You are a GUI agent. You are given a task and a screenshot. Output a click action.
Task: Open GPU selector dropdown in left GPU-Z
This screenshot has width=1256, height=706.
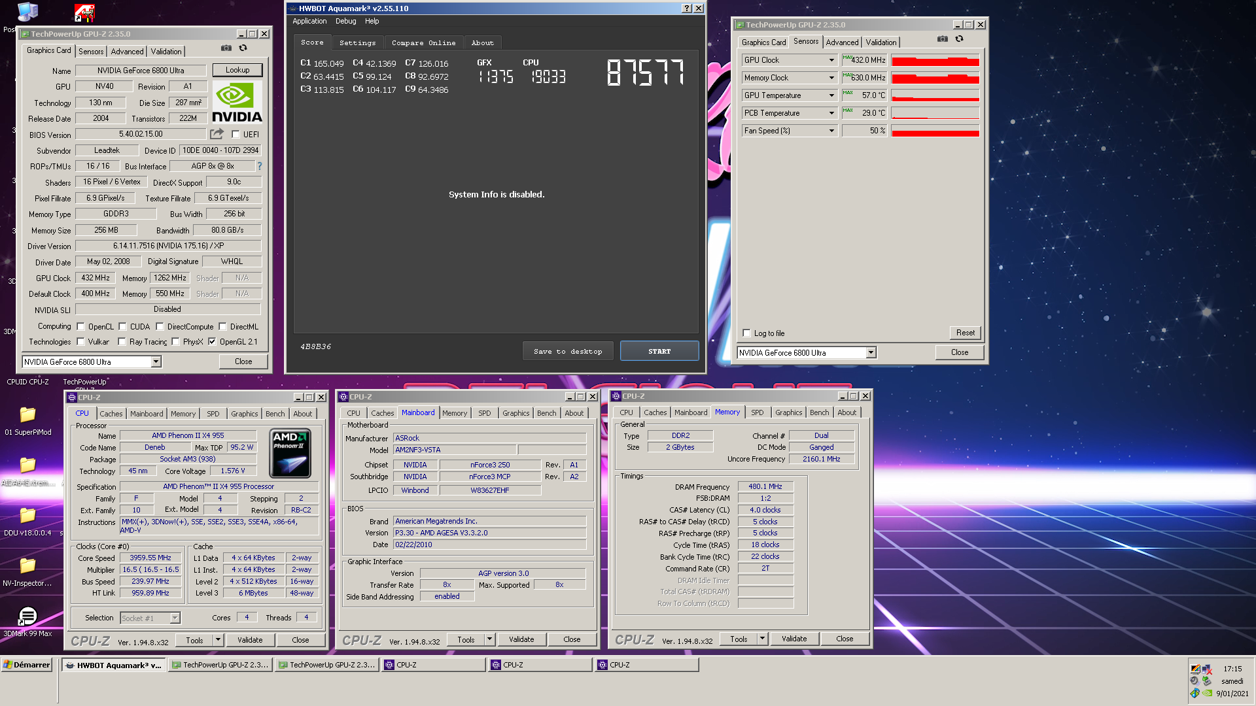coord(156,361)
